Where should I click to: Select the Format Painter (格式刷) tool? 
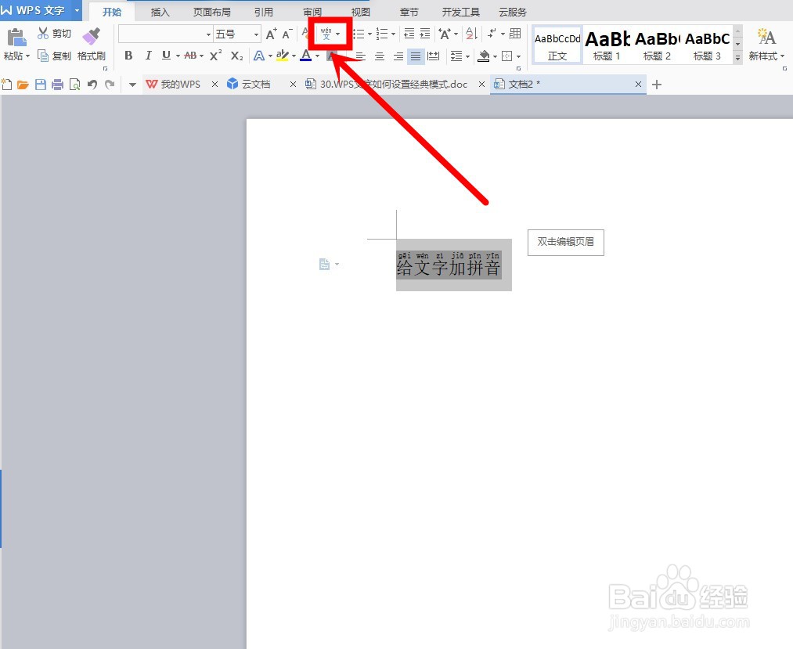coord(91,45)
